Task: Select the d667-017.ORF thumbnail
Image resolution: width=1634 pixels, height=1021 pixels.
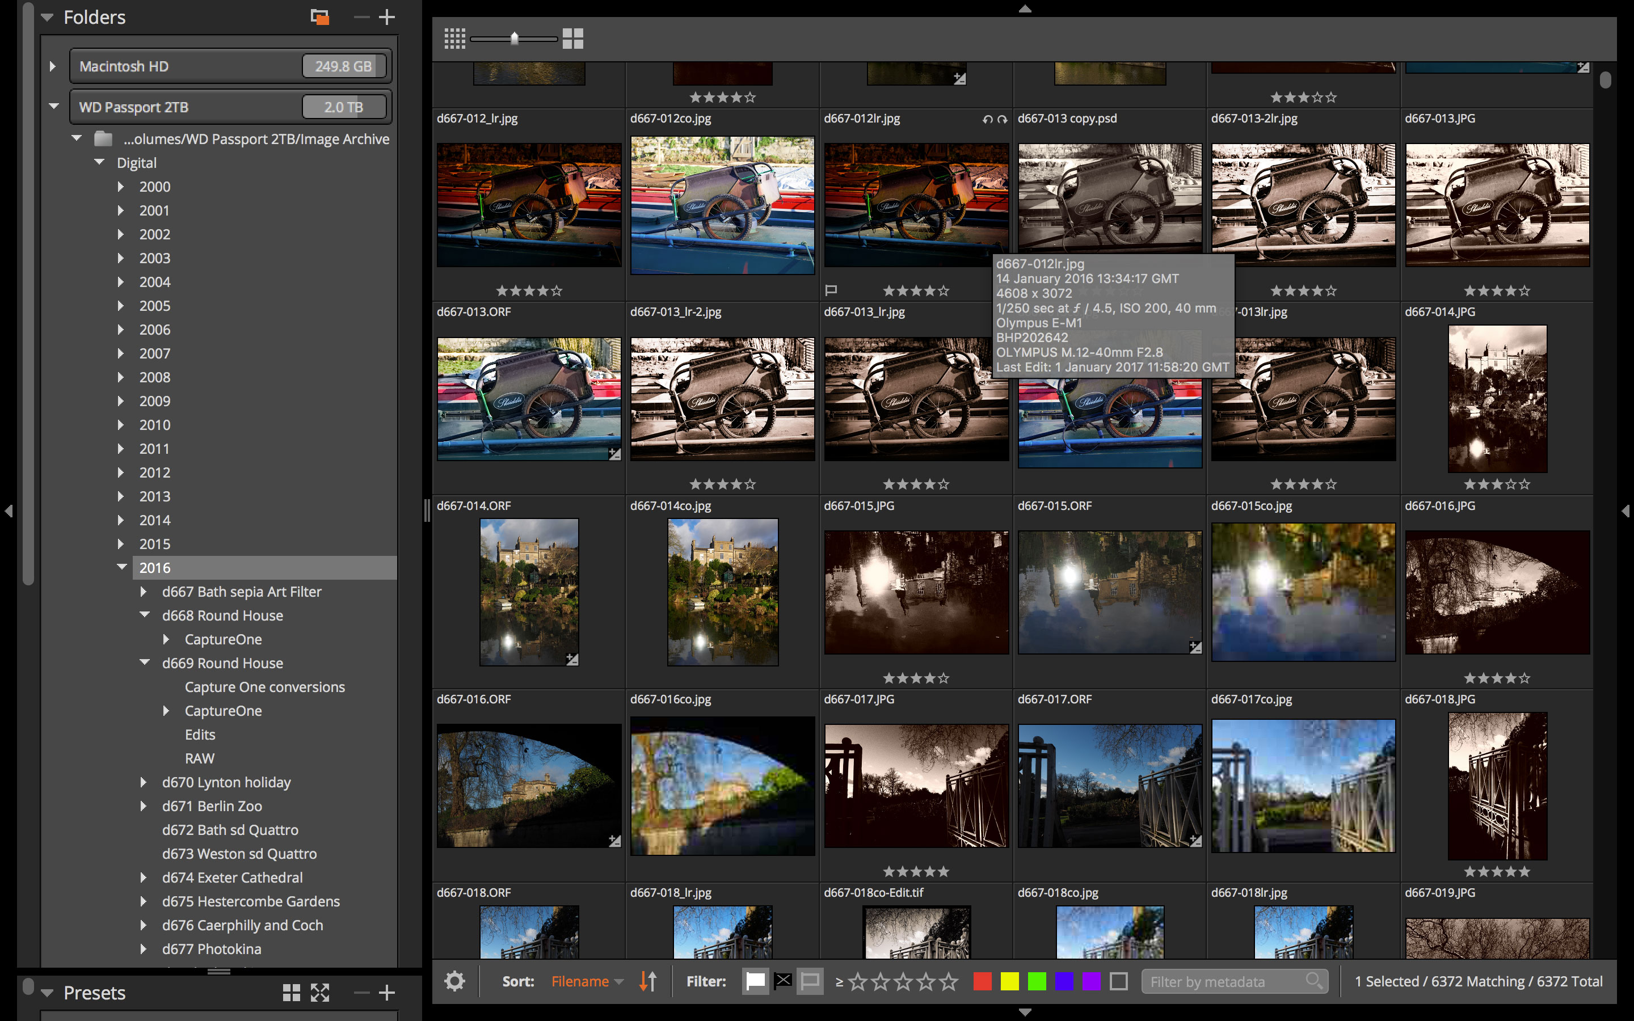Action: [1110, 786]
